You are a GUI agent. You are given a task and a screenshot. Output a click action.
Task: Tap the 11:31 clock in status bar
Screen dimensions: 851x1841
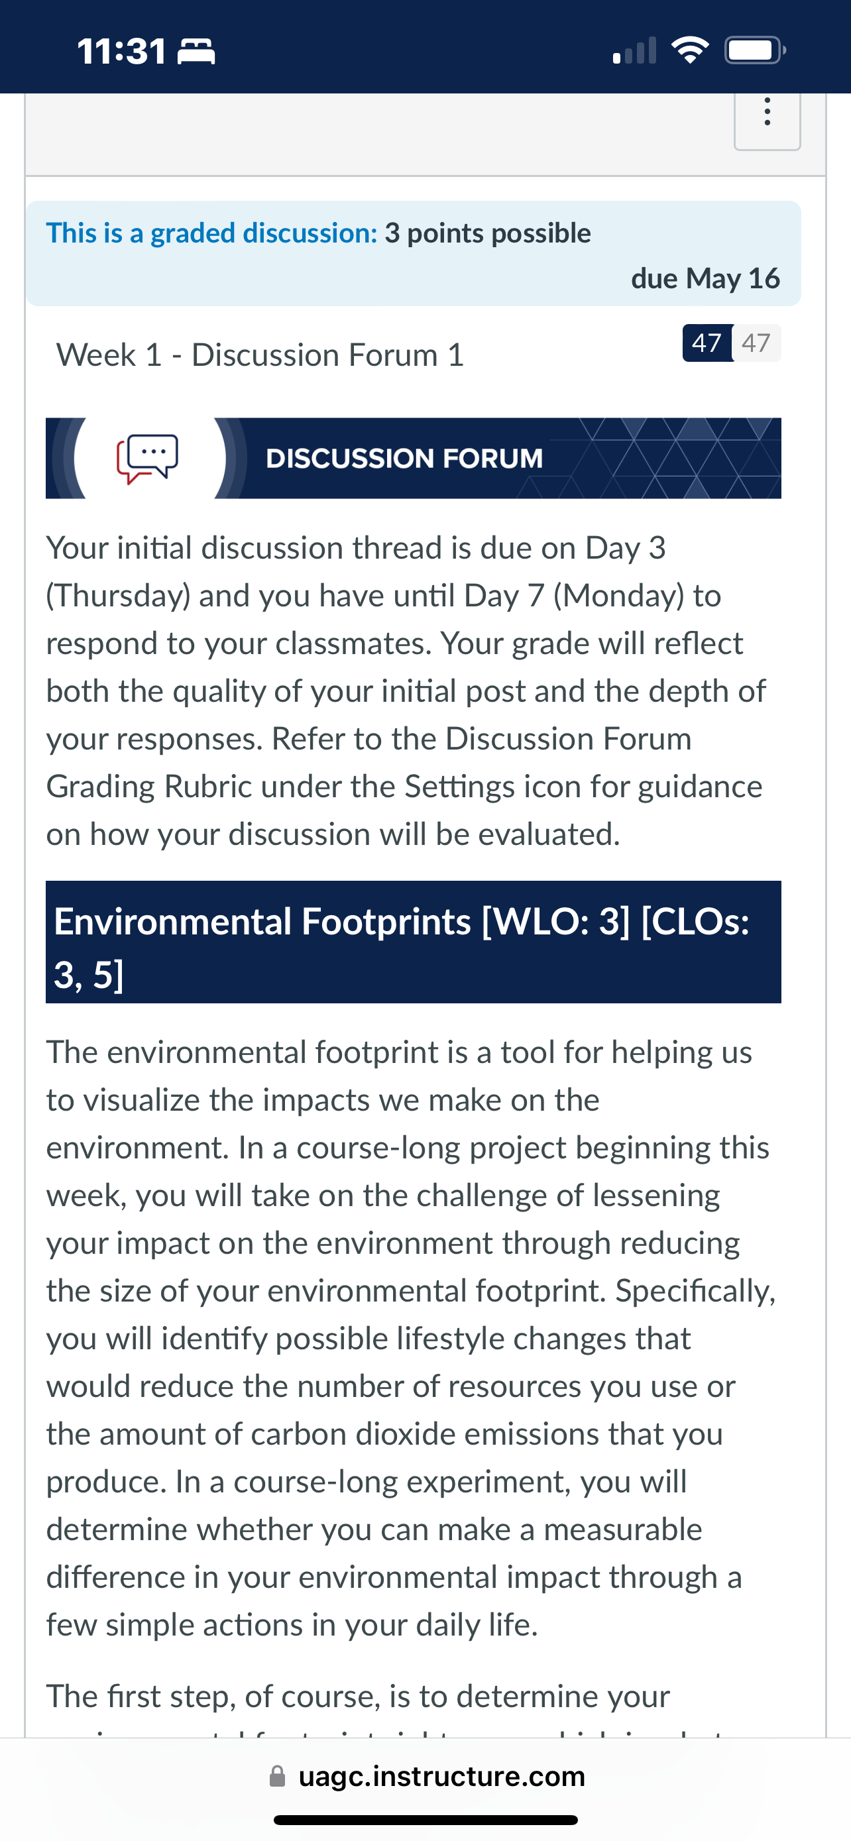coord(121,52)
